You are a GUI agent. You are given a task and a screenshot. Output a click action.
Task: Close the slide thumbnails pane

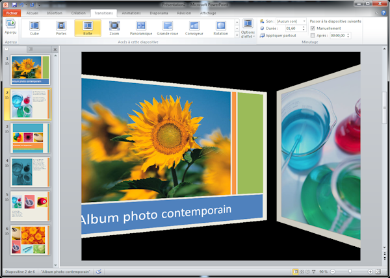[55, 49]
